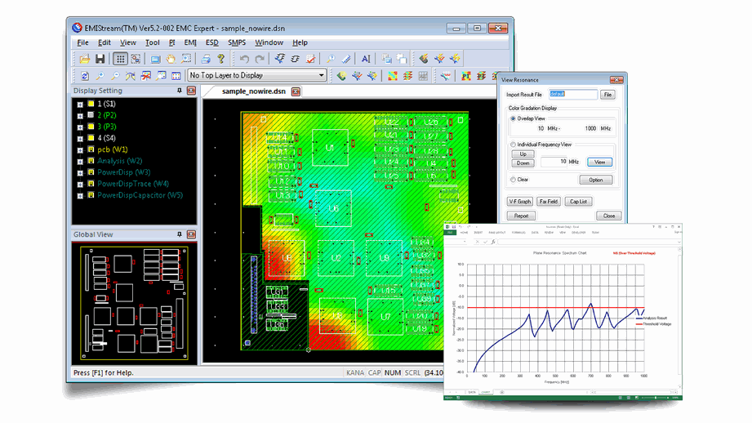The width and height of the screenshot is (752, 423).
Task: Switch to the sample_nowire.dsn tab
Action: [x=254, y=91]
